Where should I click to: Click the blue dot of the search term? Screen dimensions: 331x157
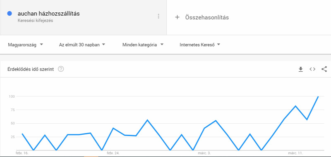[x=9, y=14]
